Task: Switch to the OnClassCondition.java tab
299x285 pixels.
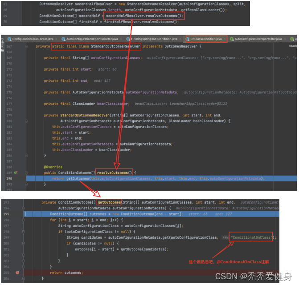Action: 205,39
